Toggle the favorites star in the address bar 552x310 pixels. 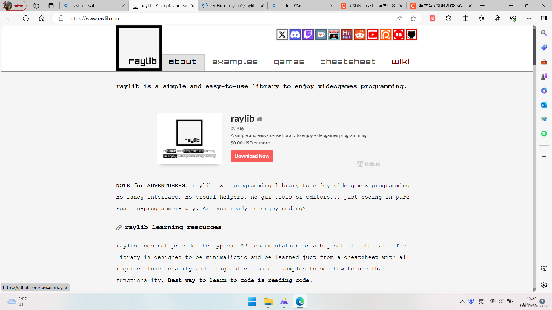tap(413, 18)
